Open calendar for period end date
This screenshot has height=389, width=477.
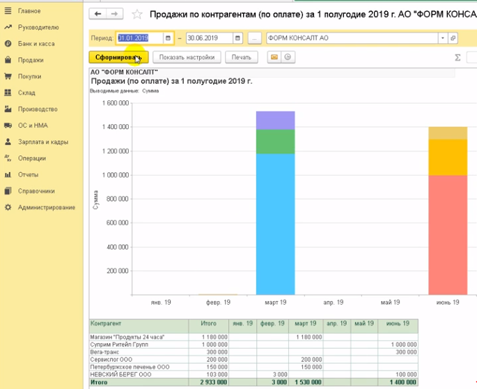click(237, 38)
